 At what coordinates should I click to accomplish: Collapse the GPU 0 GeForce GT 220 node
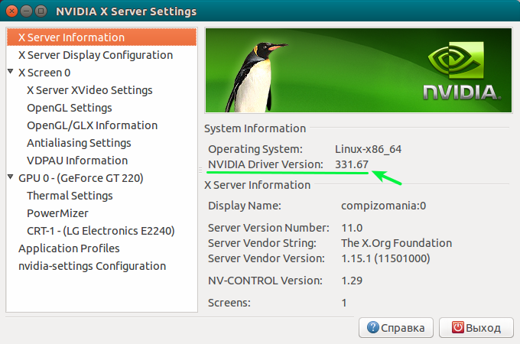click(10, 178)
